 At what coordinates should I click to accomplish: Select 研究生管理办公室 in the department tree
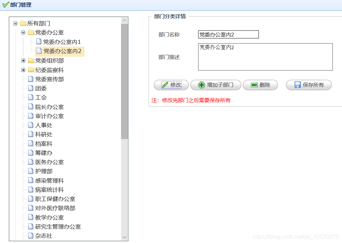(x=58, y=226)
